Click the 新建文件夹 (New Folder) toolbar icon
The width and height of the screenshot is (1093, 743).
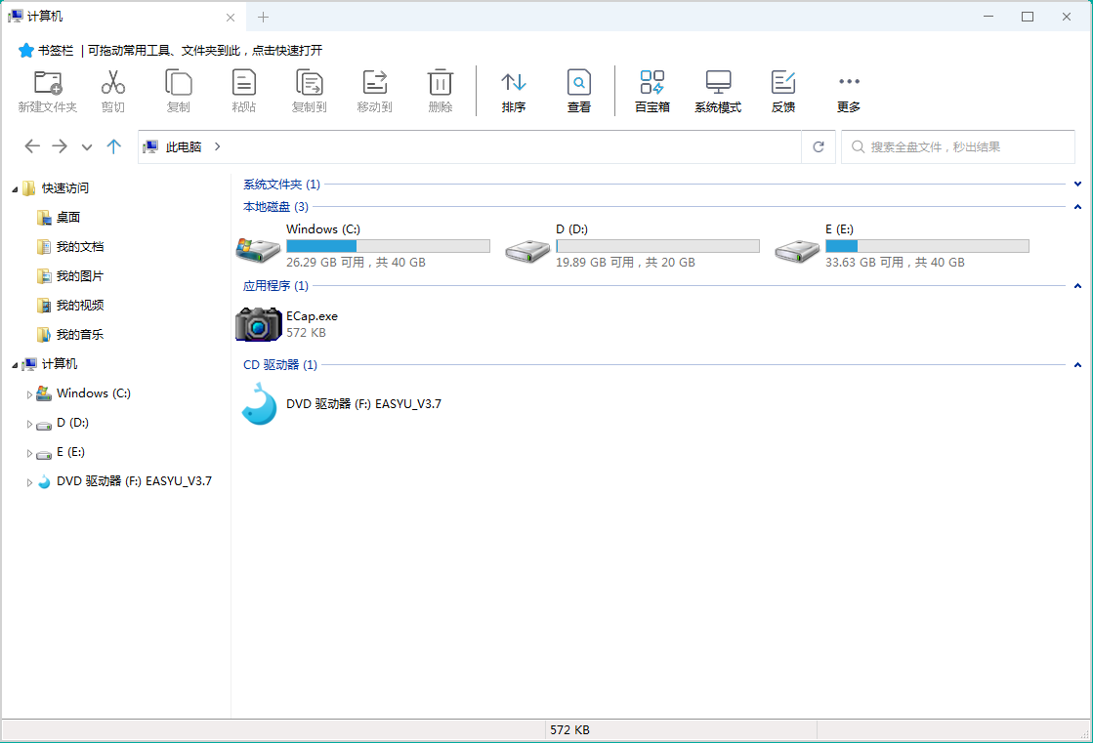point(47,83)
